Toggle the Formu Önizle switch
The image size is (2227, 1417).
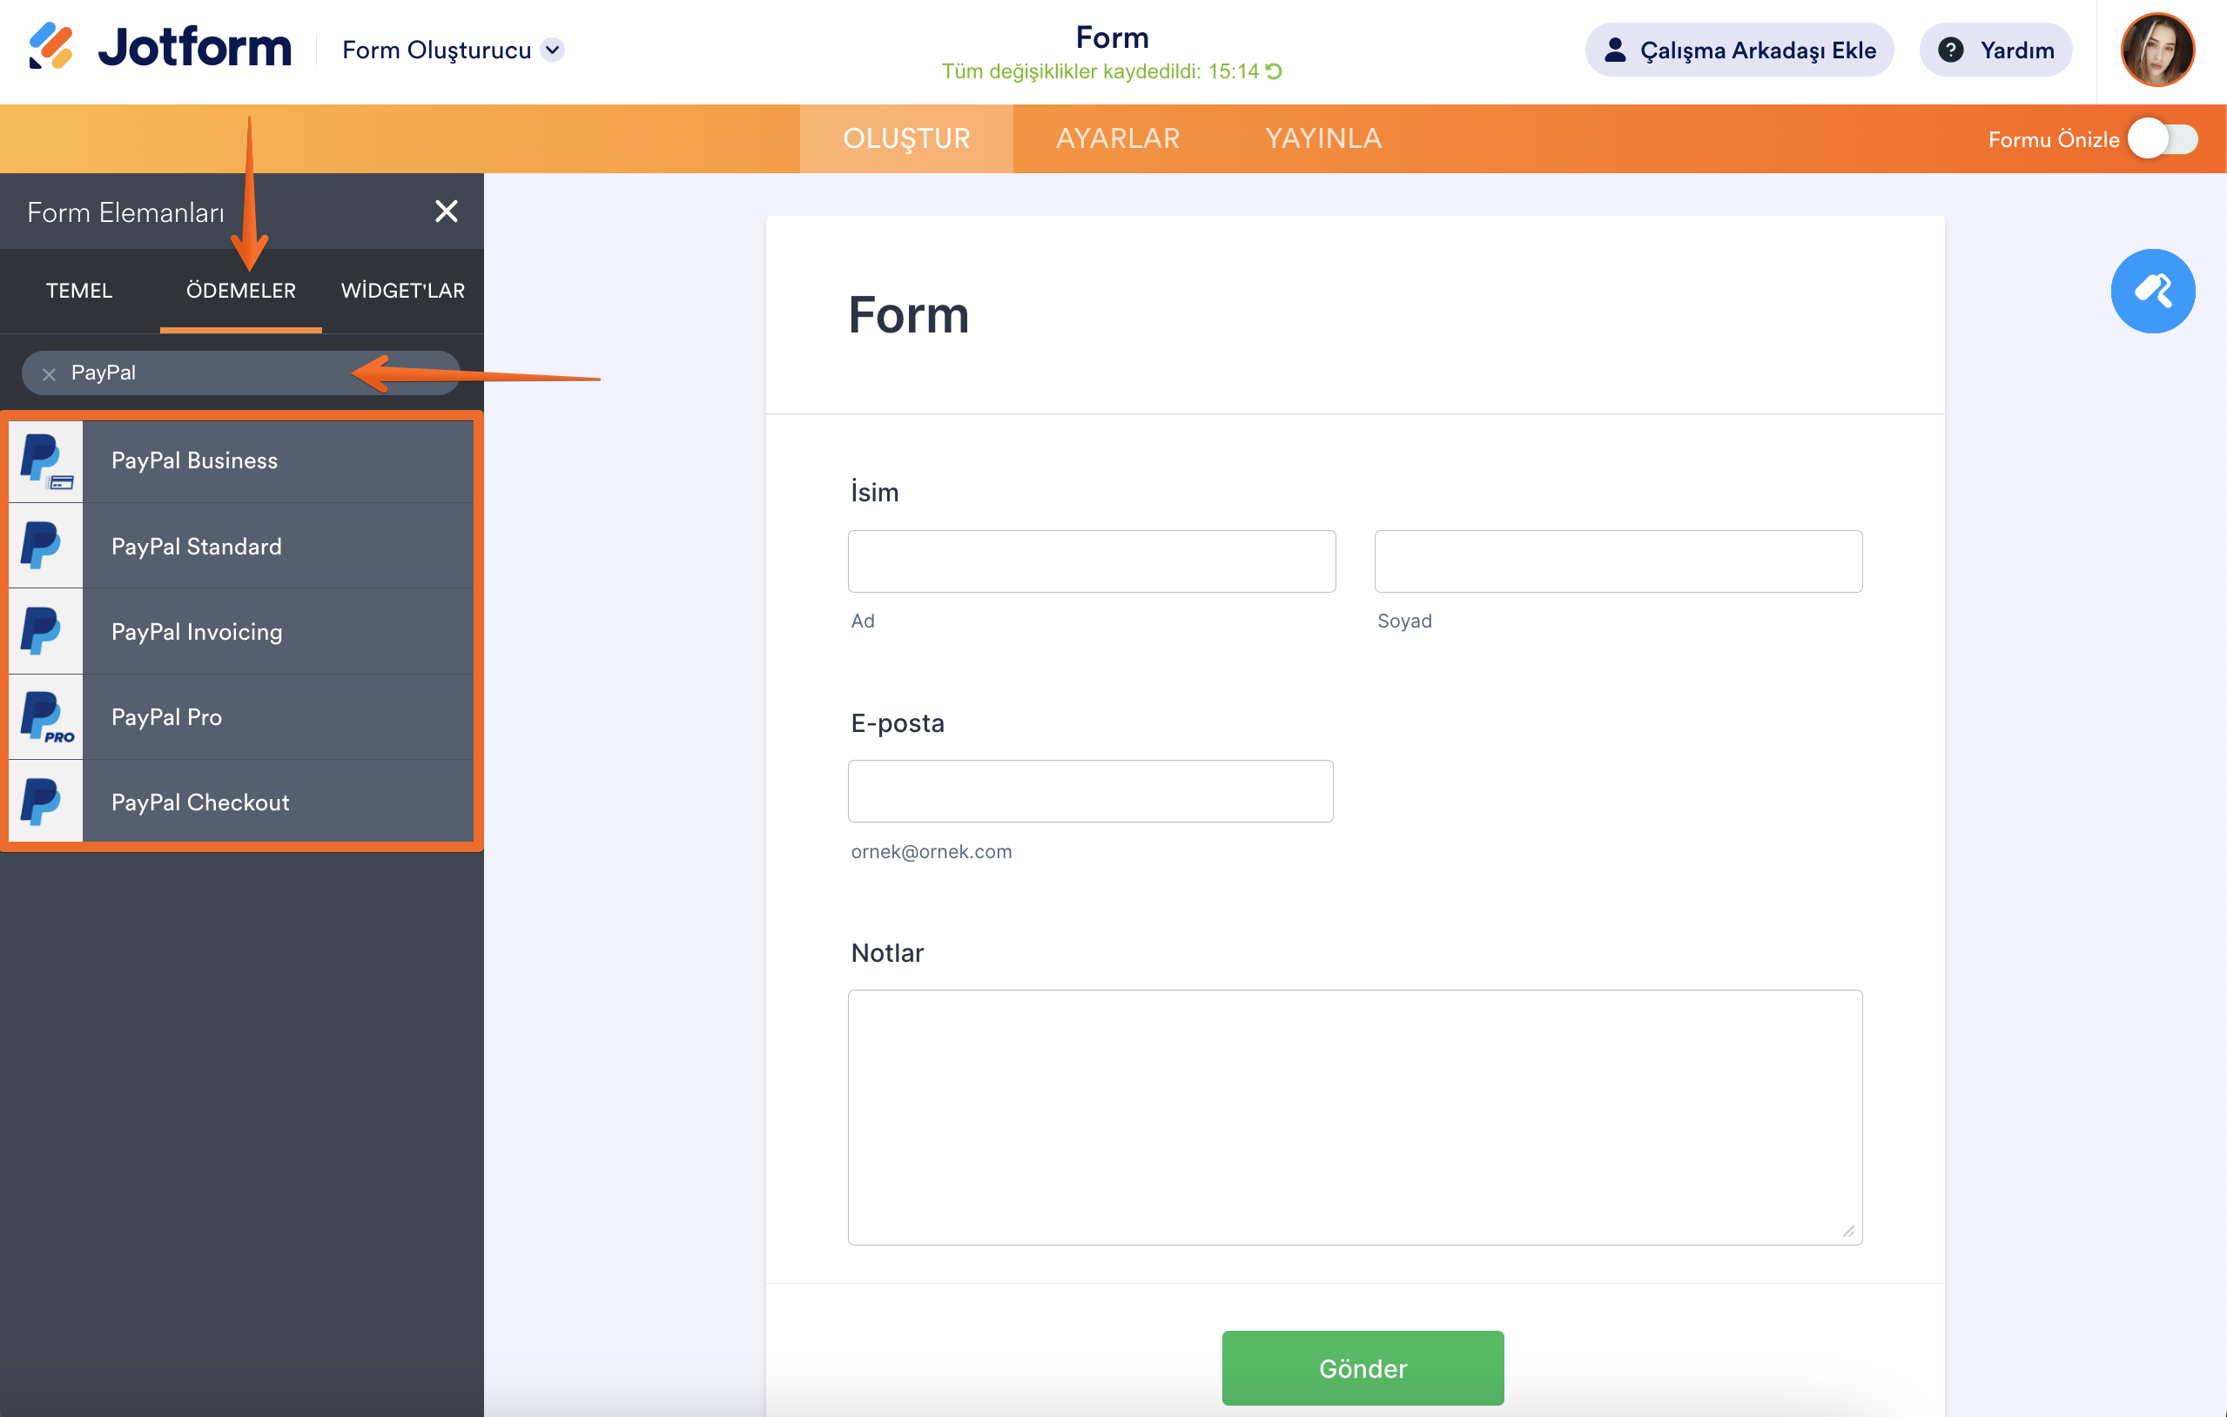coord(2163,139)
